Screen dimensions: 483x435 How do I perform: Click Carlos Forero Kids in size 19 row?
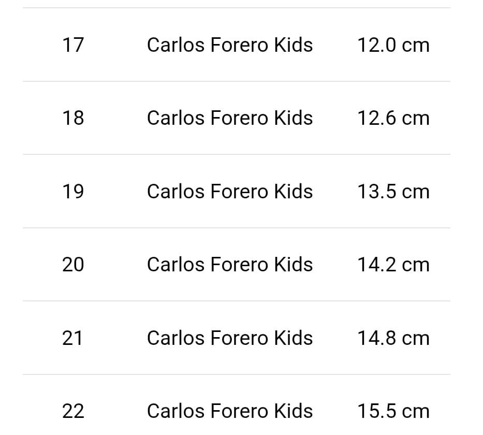[x=229, y=192]
